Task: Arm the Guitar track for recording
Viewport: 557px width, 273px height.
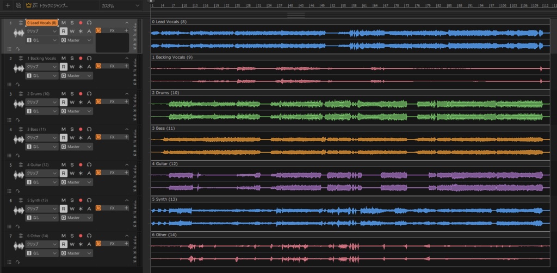Action: [x=81, y=164]
